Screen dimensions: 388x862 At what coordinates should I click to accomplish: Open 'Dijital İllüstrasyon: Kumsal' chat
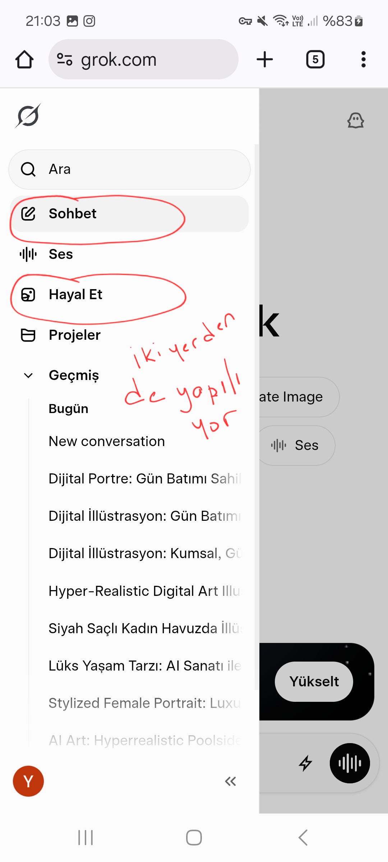(x=145, y=553)
